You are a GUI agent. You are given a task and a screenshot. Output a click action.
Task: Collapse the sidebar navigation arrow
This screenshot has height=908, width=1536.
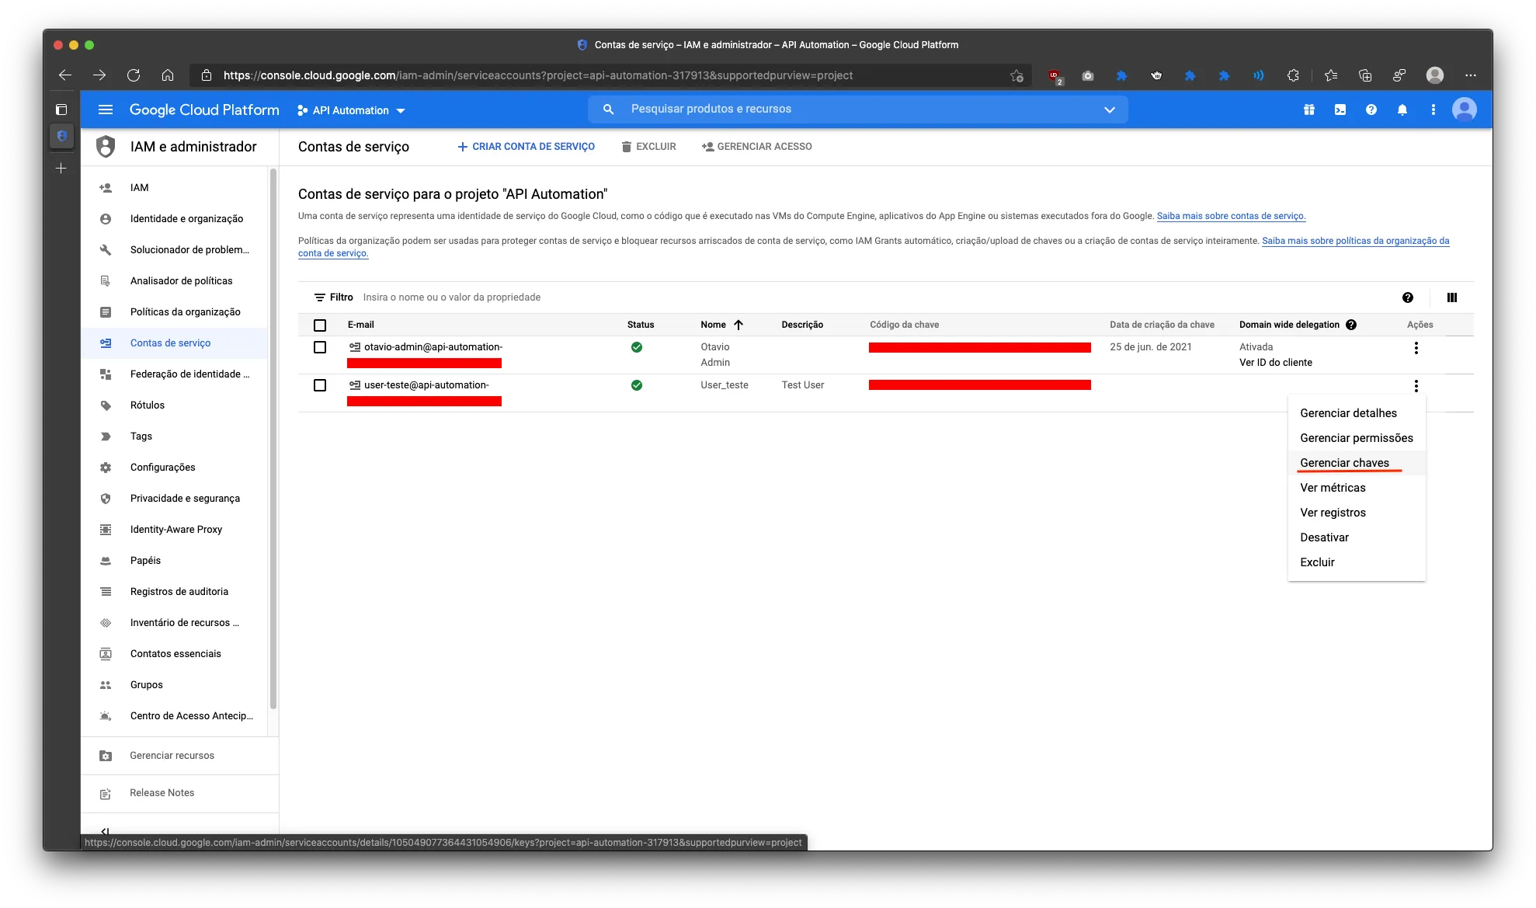(106, 831)
